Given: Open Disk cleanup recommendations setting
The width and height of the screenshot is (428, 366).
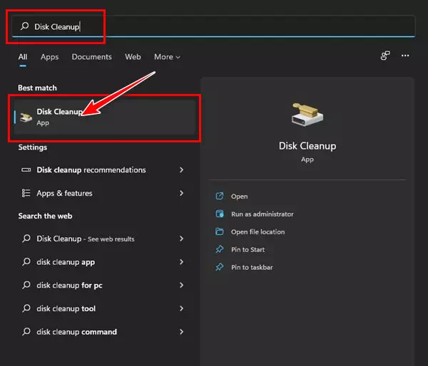Looking at the screenshot, I should [103, 169].
